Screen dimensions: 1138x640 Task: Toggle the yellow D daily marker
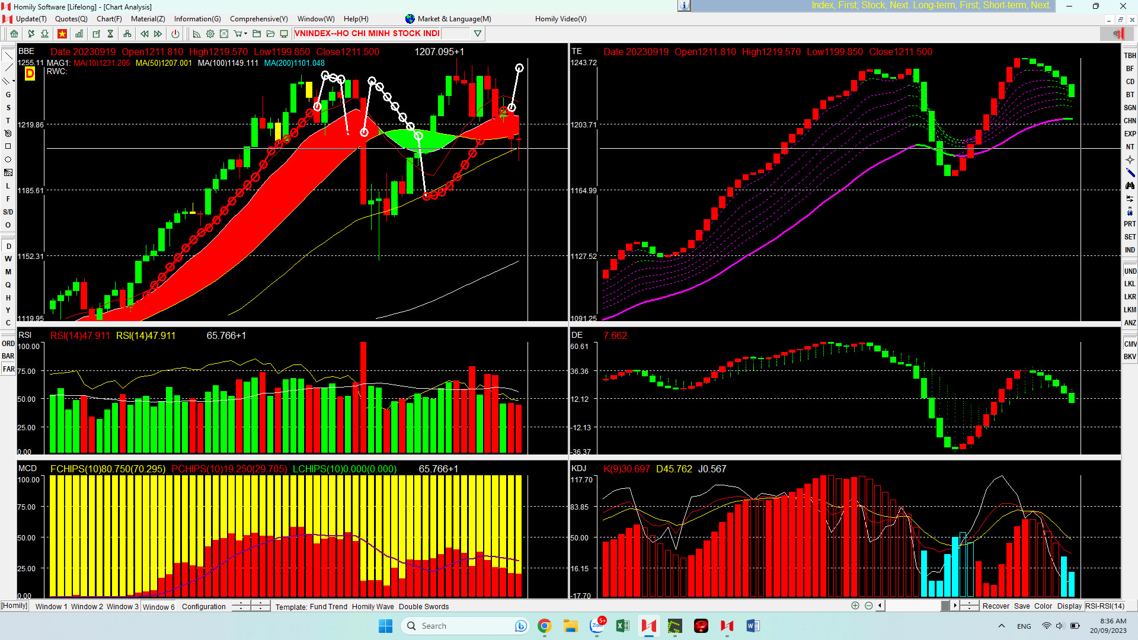coord(30,73)
